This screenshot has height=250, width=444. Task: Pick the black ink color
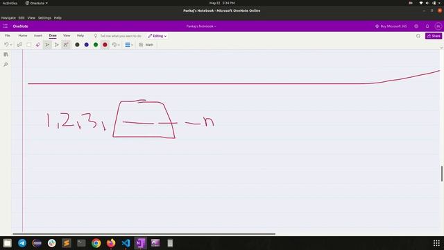tap(77, 44)
